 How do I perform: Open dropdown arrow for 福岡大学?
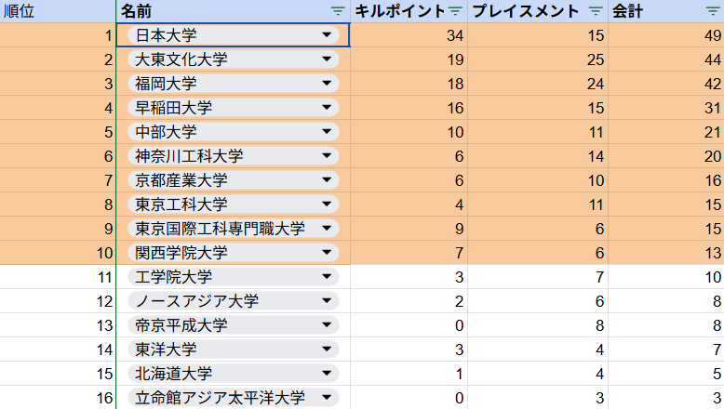point(327,84)
